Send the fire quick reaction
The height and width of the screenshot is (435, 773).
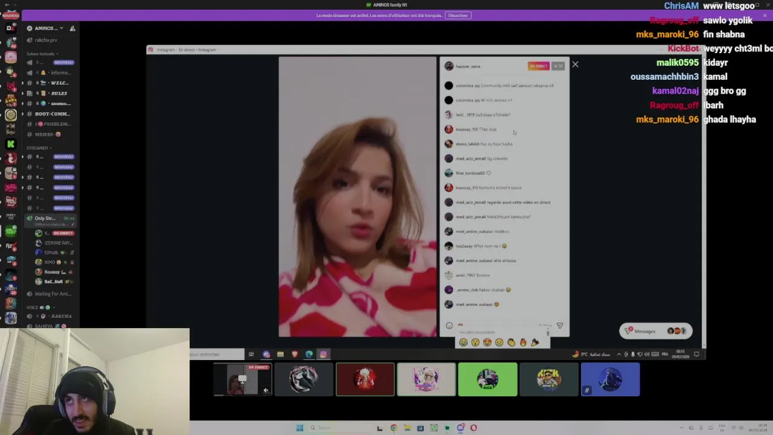point(523,343)
